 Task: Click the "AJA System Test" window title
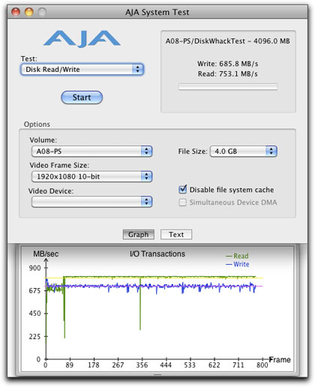[157, 12]
